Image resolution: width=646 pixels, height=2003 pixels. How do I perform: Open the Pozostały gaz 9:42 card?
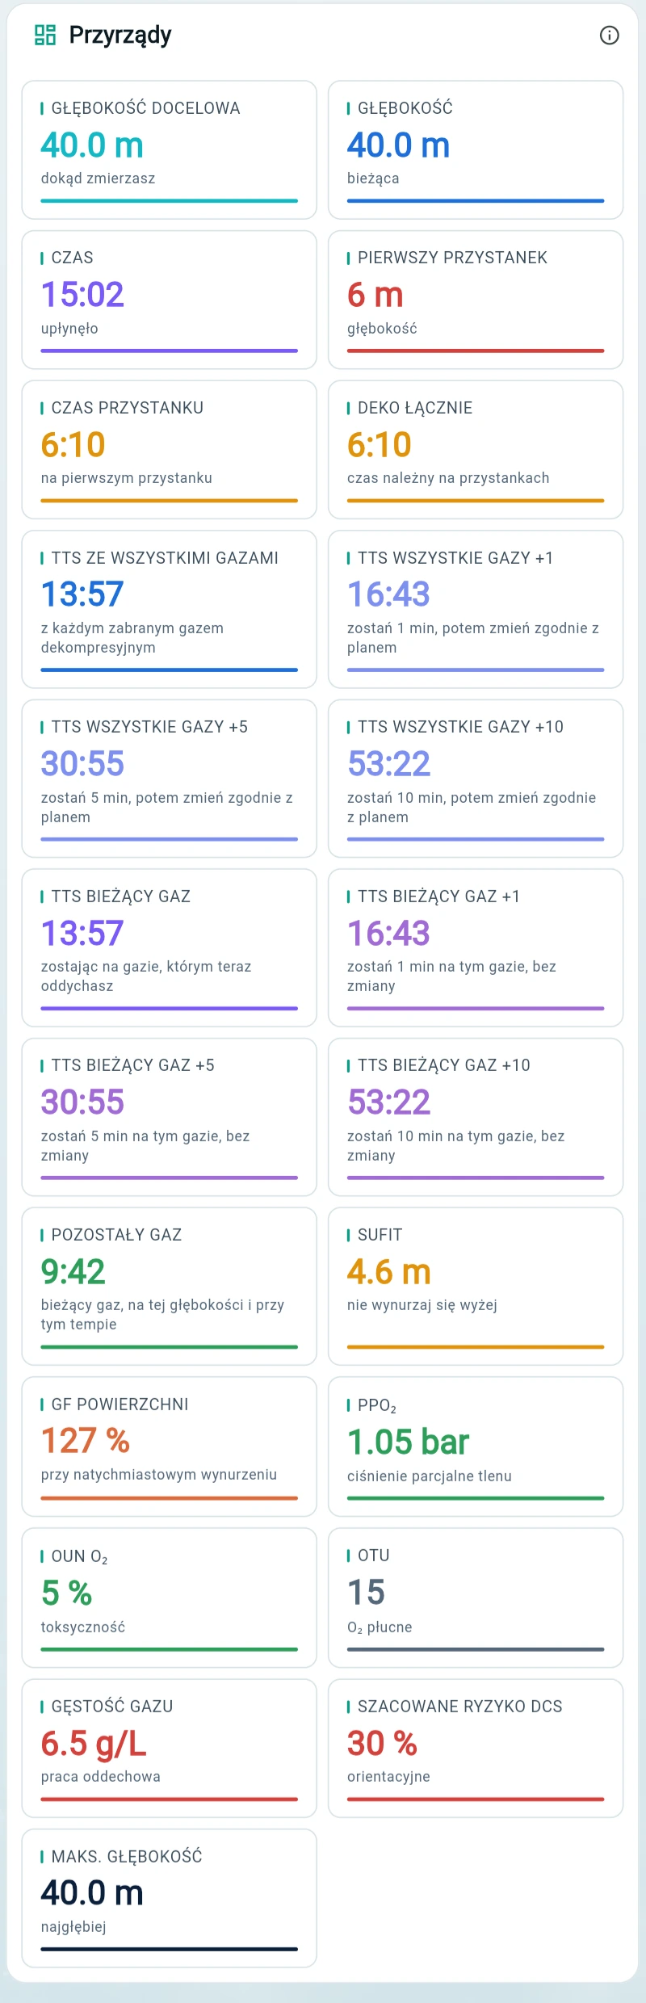(x=170, y=1286)
